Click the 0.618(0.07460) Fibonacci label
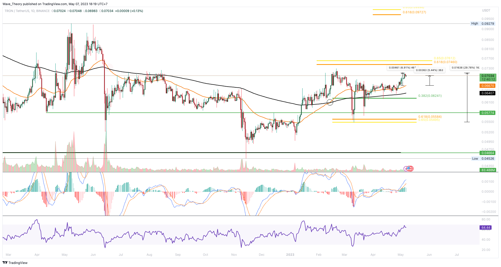This screenshot has width=501, height=267. click(445, 62)
